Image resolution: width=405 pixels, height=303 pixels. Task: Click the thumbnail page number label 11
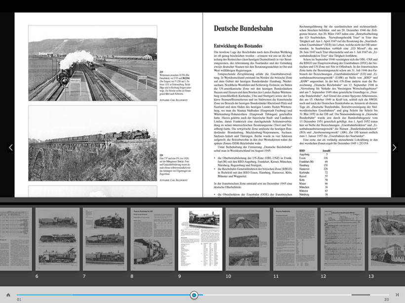[276, 276]
